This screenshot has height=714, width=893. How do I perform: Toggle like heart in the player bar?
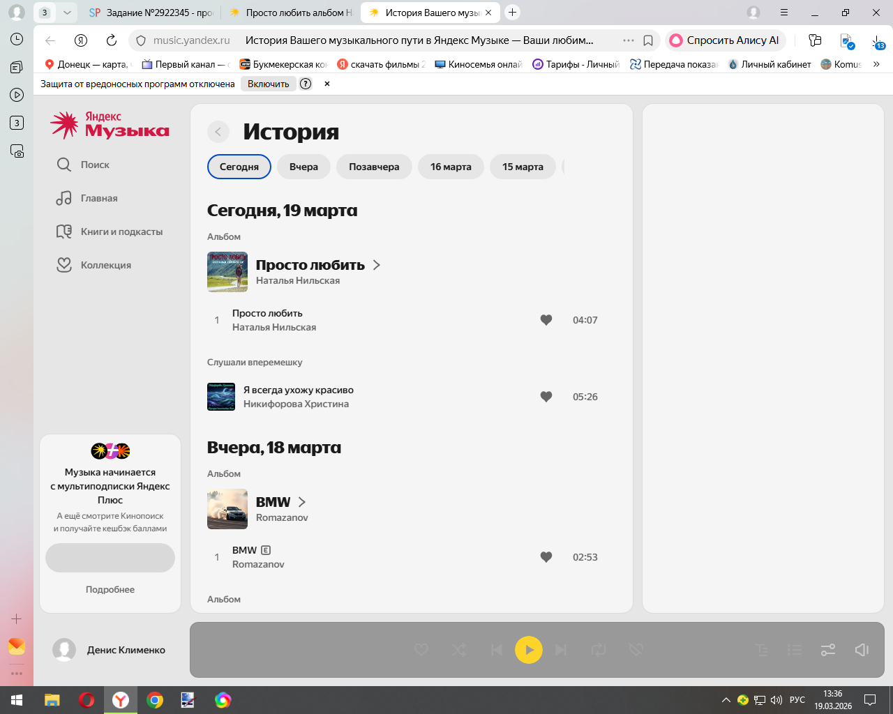(x=421, y=650)
